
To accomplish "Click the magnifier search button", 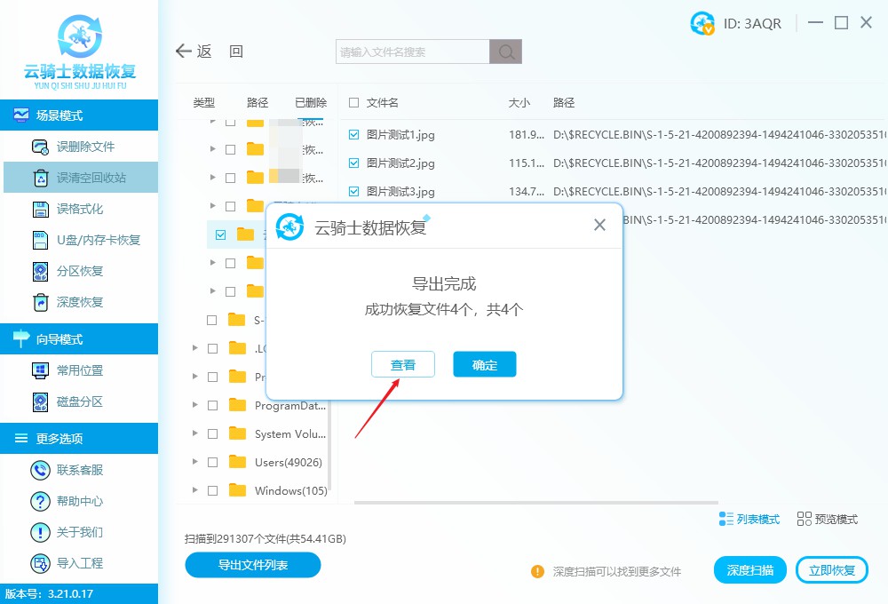I will (x=506, y=52).
